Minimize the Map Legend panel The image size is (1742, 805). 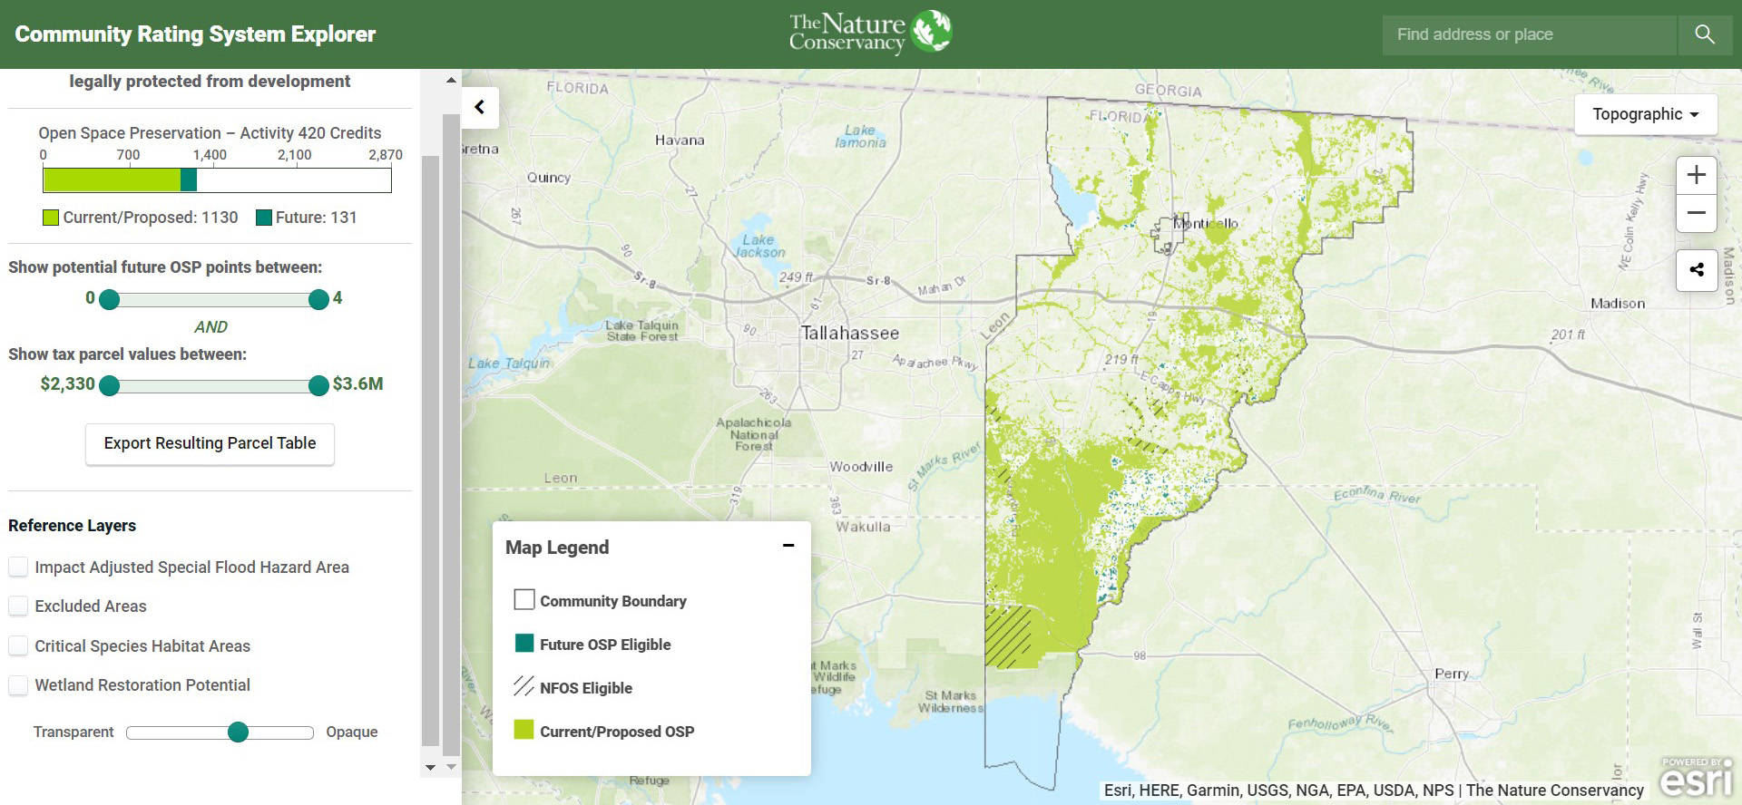pyautogui.click(x=788, y=546)
